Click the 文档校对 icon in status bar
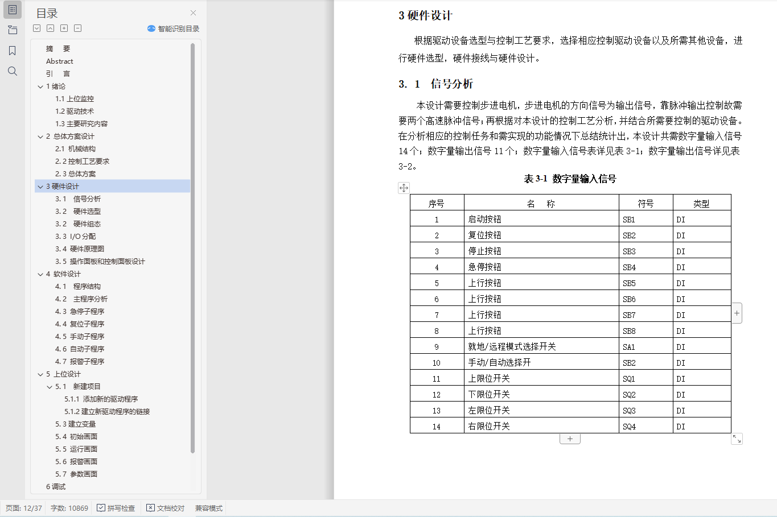777x517 pixels. coord(150,508)
